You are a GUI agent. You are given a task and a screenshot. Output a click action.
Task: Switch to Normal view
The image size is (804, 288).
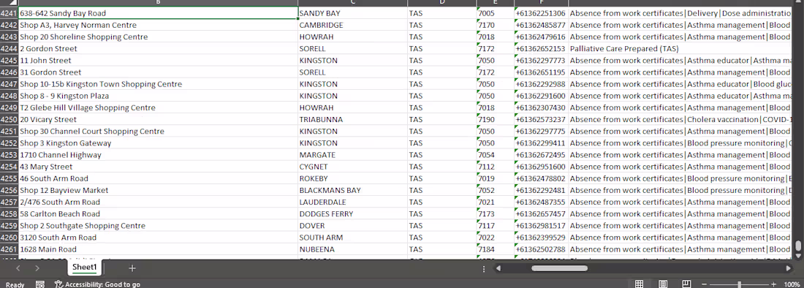point(640,284)
